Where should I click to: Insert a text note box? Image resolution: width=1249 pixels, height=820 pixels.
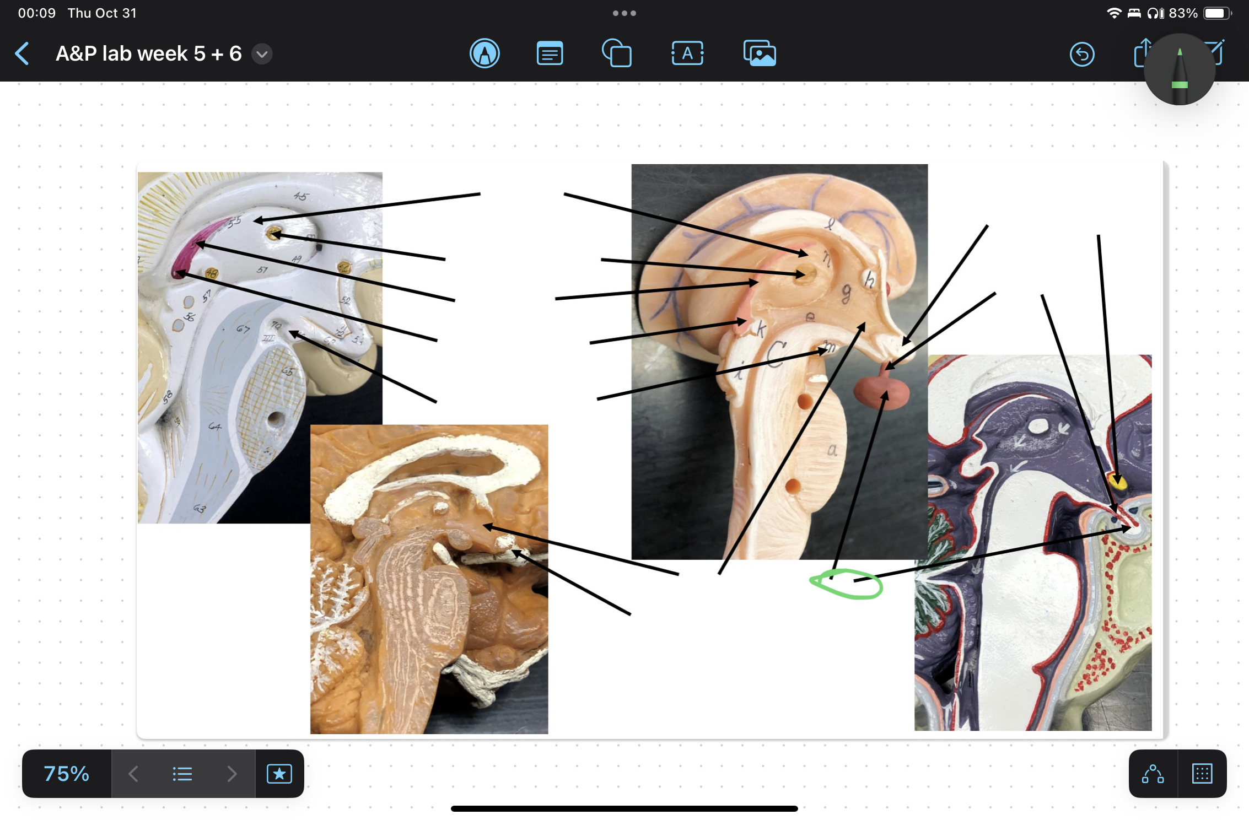[550, 53]
